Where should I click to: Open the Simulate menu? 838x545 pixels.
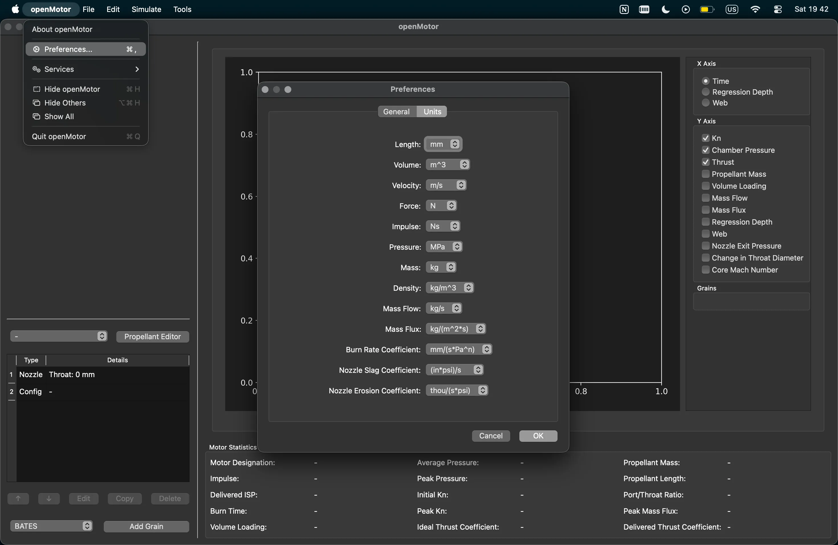coord(147,9)
